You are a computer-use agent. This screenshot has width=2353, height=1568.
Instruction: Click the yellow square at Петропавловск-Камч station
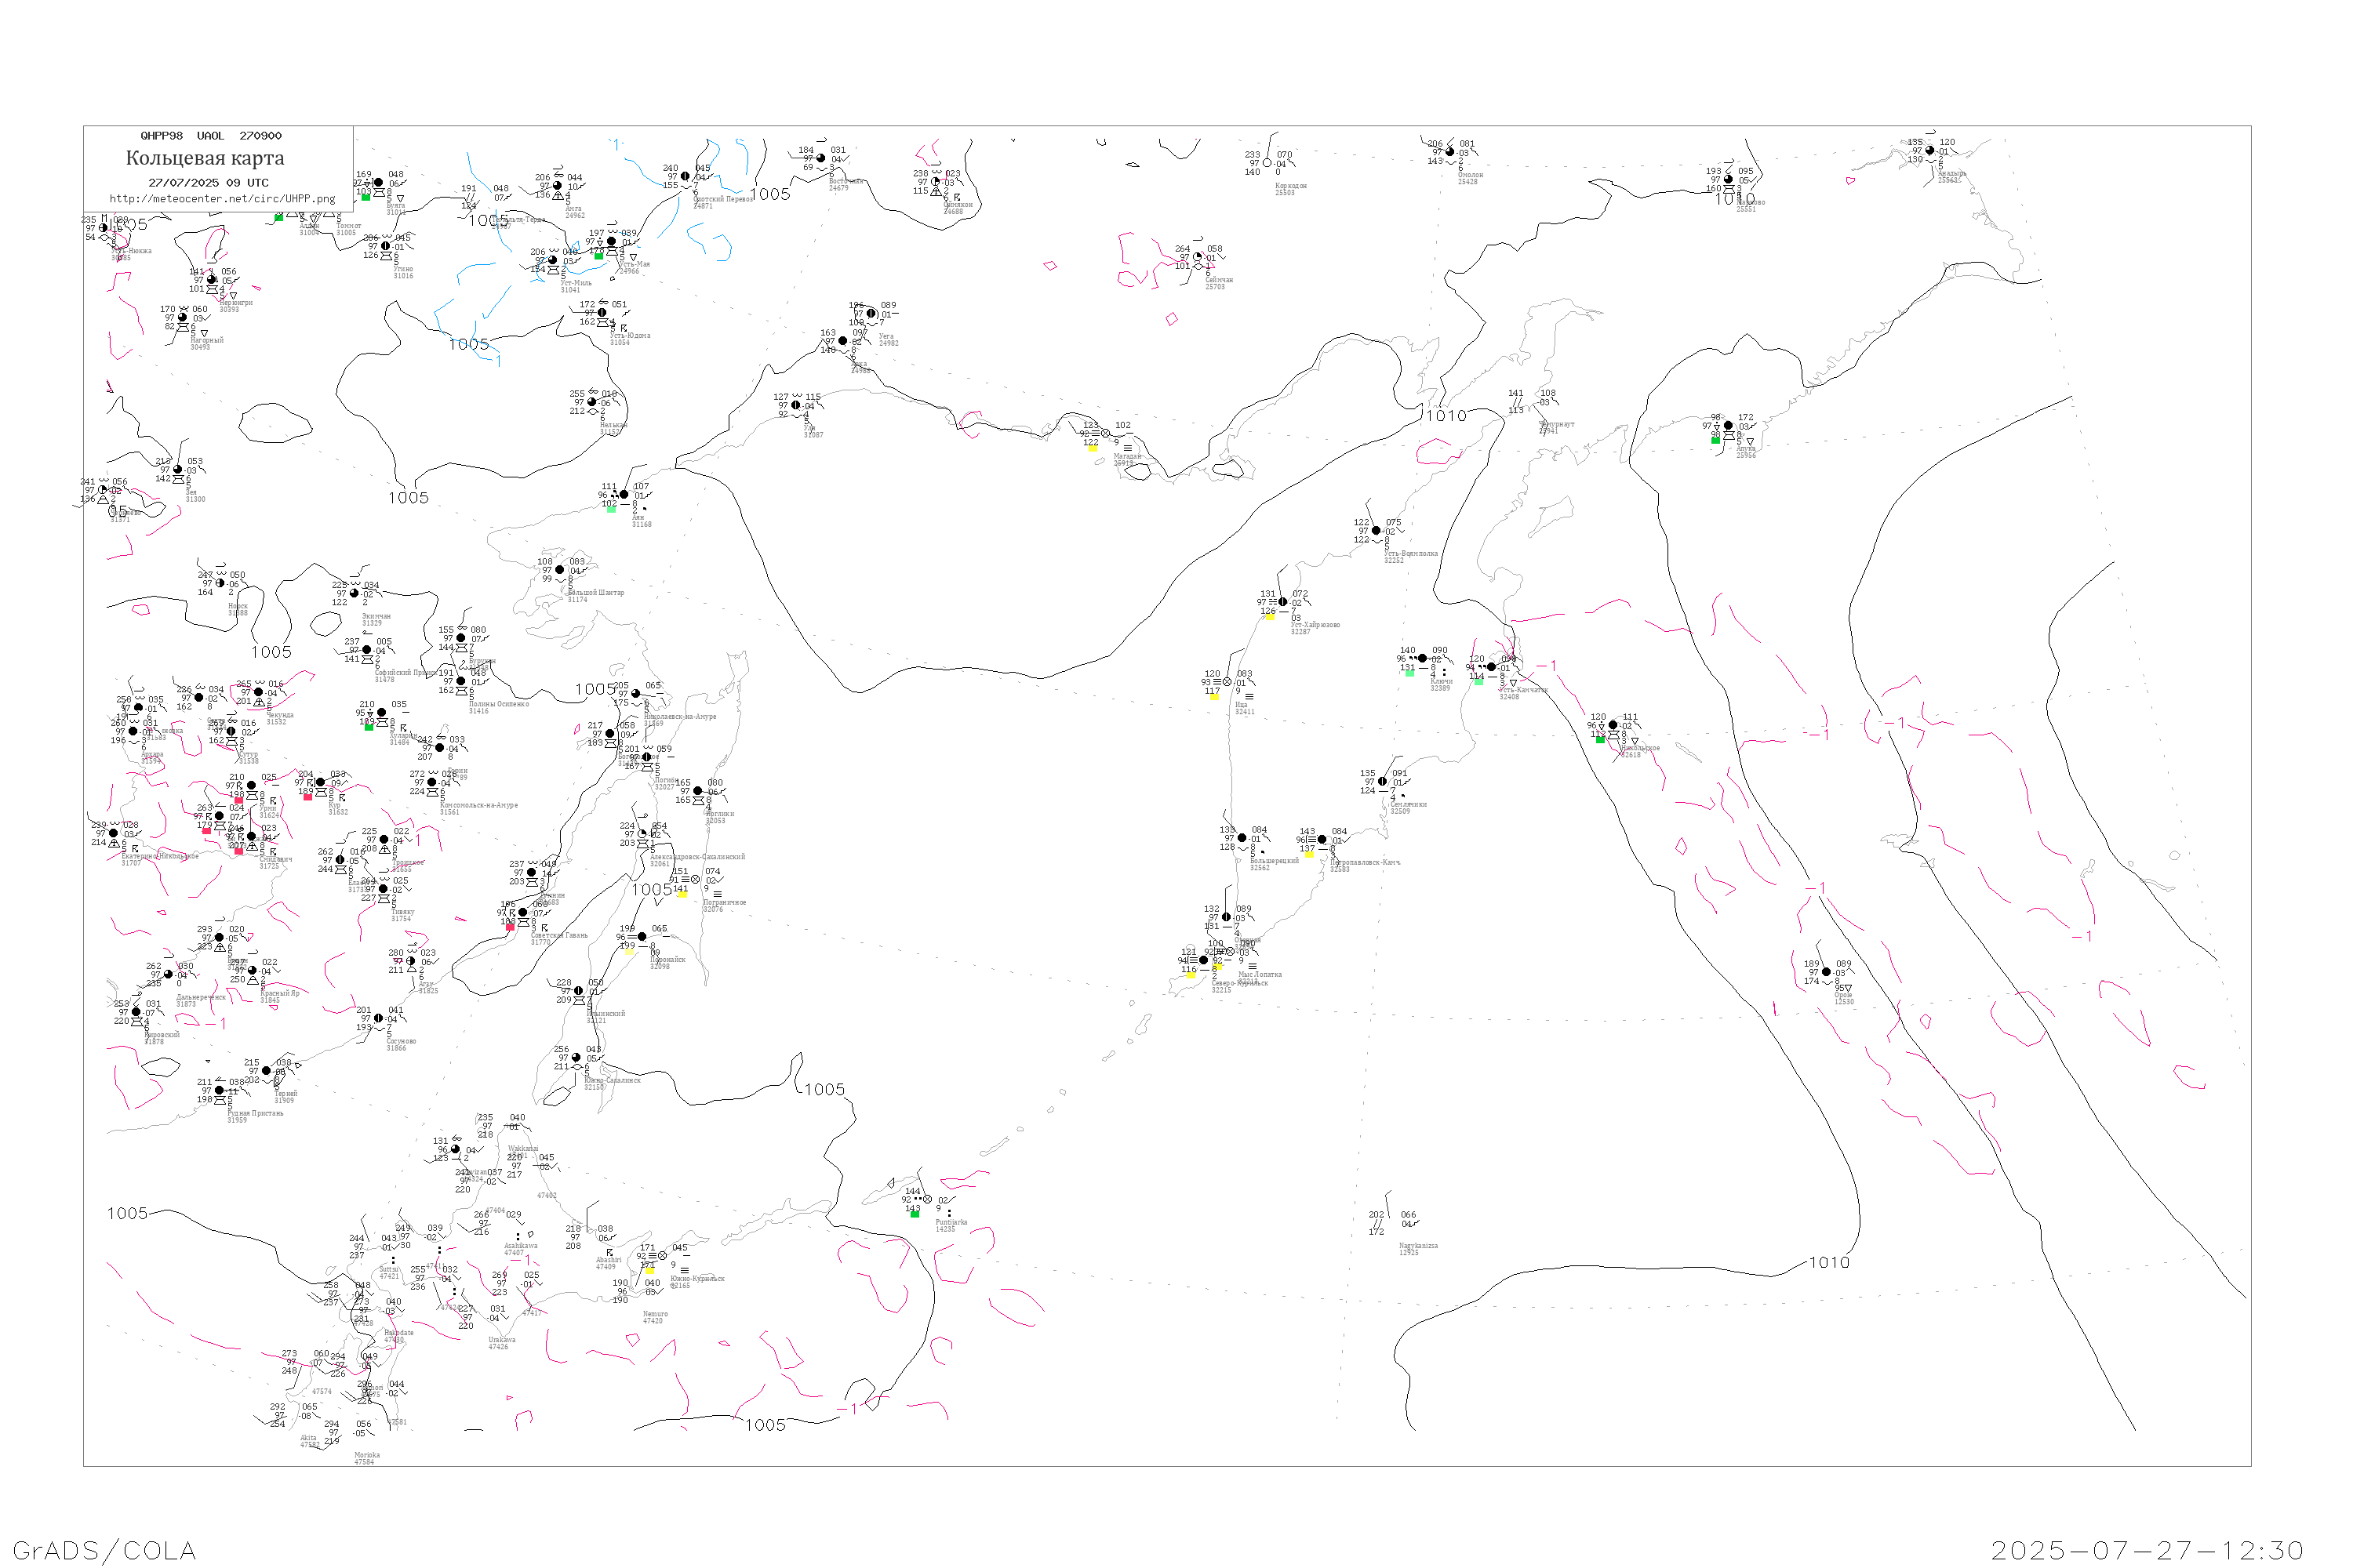click(x=1308, y=854)
